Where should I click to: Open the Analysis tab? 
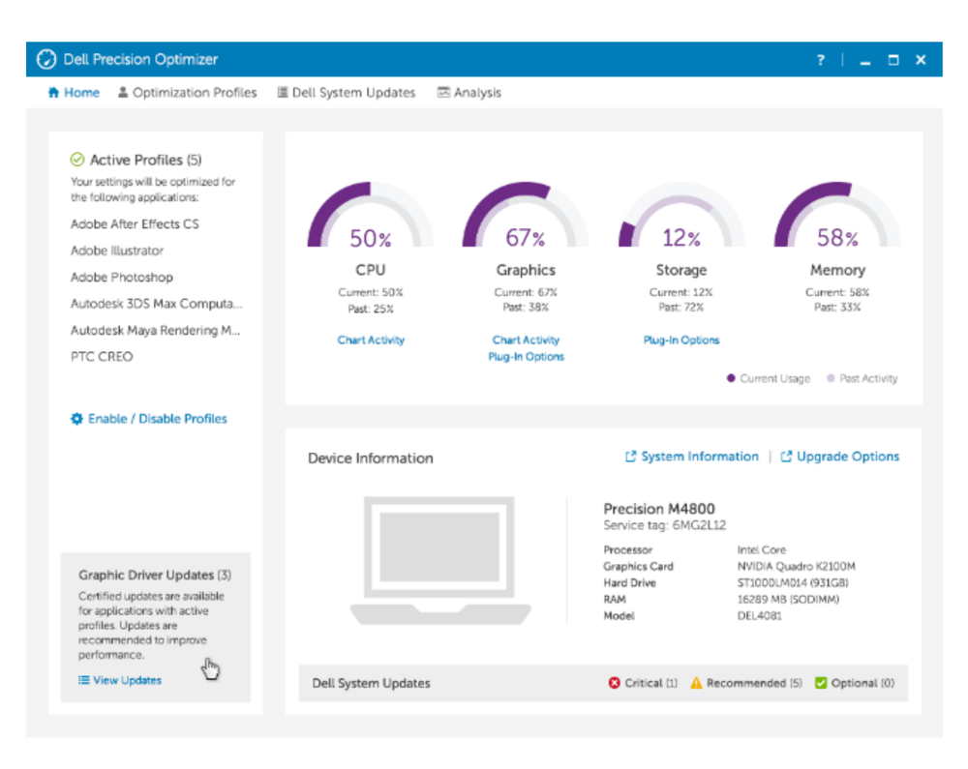[x=469, y=93]
